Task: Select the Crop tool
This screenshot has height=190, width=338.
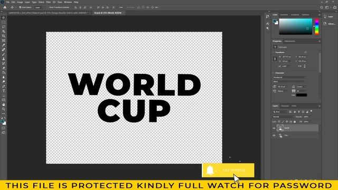Action: [x=4, y=36]
